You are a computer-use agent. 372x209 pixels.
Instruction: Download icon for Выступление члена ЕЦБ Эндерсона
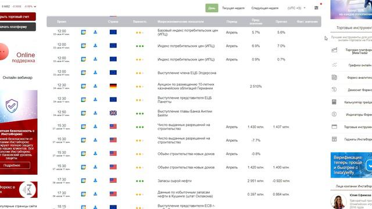tap(95, 73)
